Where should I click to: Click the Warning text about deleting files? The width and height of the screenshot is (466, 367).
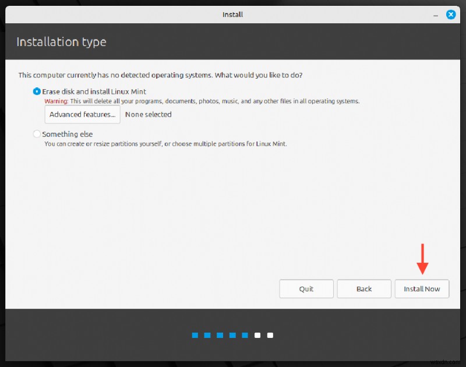(x=202, y=101)
